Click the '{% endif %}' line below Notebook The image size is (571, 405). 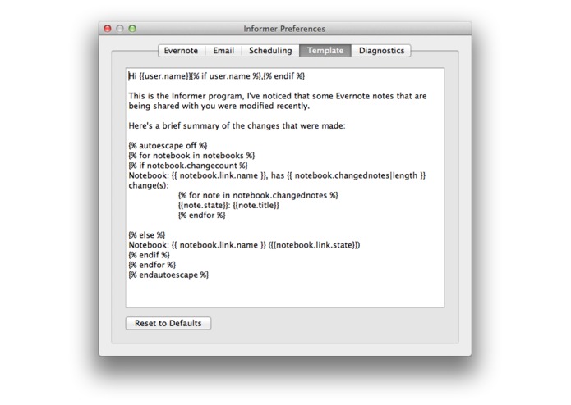pyautogui.click(x=149, y=255)
